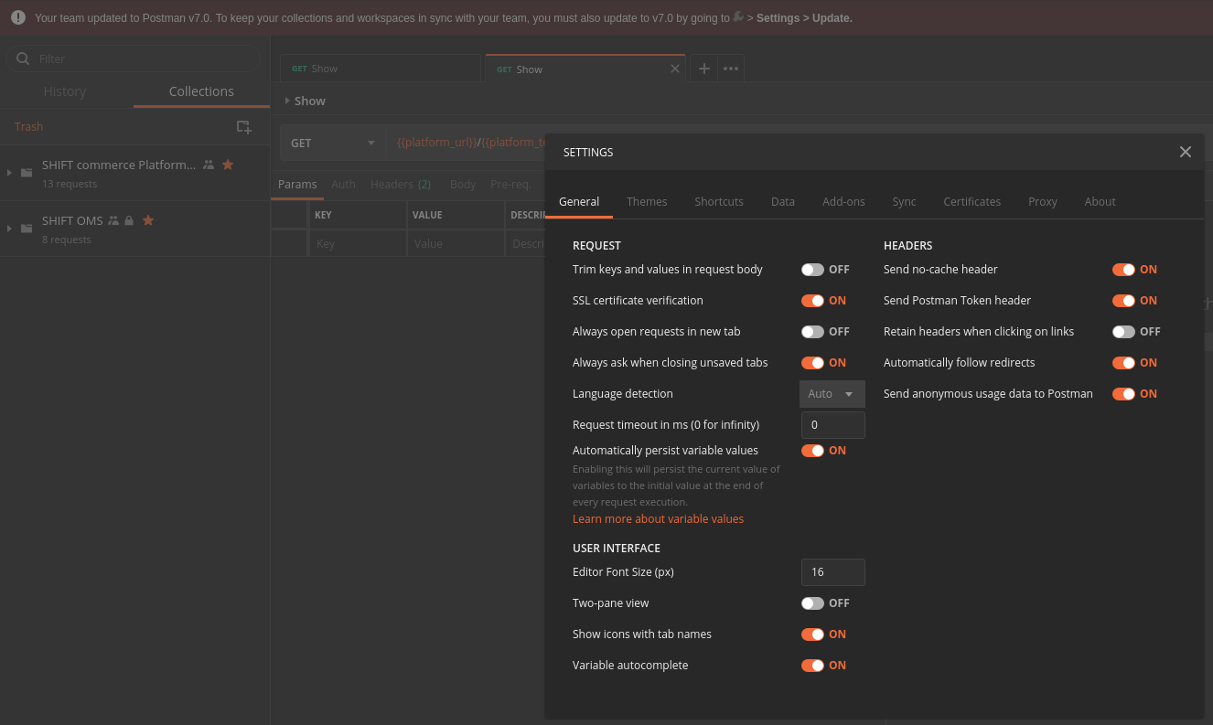
Task: Click the info icon in the update banner
Action: tap(17, 17)
